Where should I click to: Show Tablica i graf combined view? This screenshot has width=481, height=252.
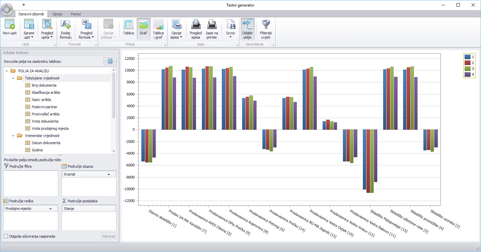[x=158, y=29]
